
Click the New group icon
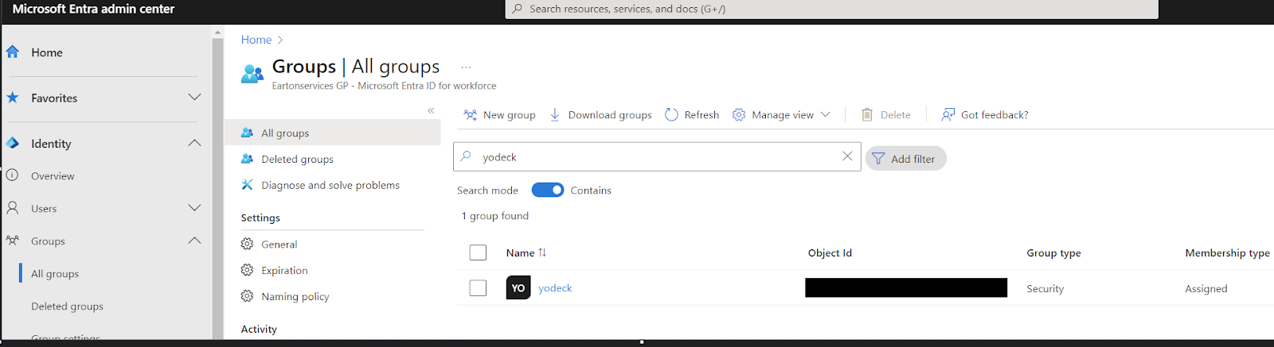tap(471, 115)
